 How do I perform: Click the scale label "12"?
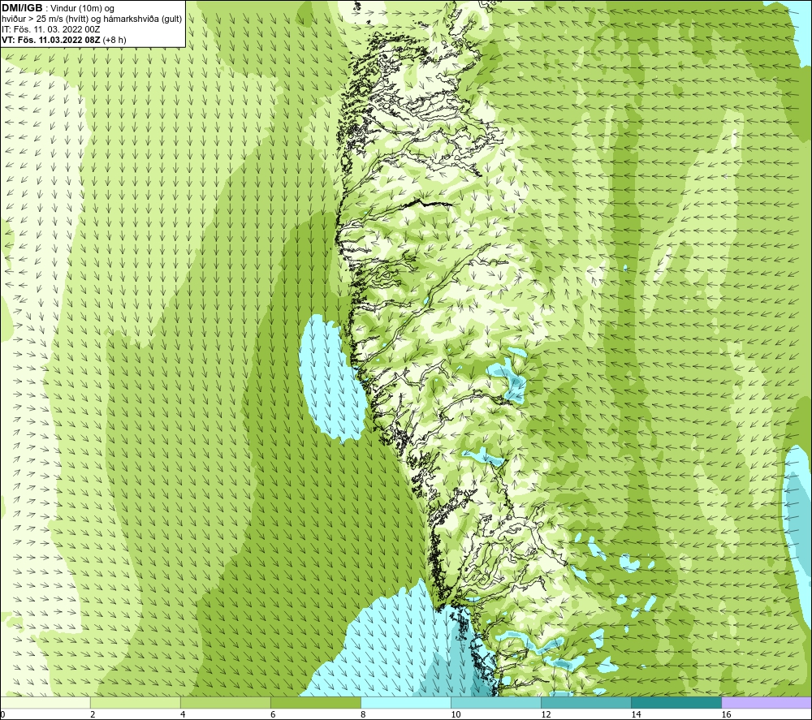pyautogui.click(x=546, y=714)
